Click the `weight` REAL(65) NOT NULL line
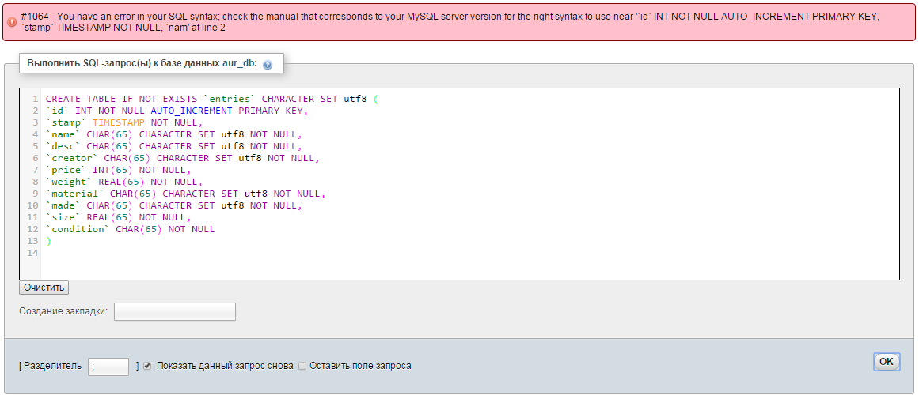919x395 pixels. 123,182
